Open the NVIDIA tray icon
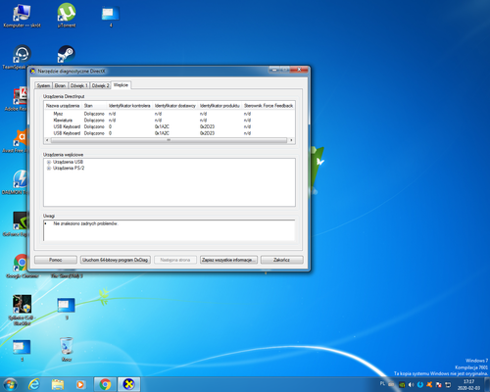 point(402,385)
